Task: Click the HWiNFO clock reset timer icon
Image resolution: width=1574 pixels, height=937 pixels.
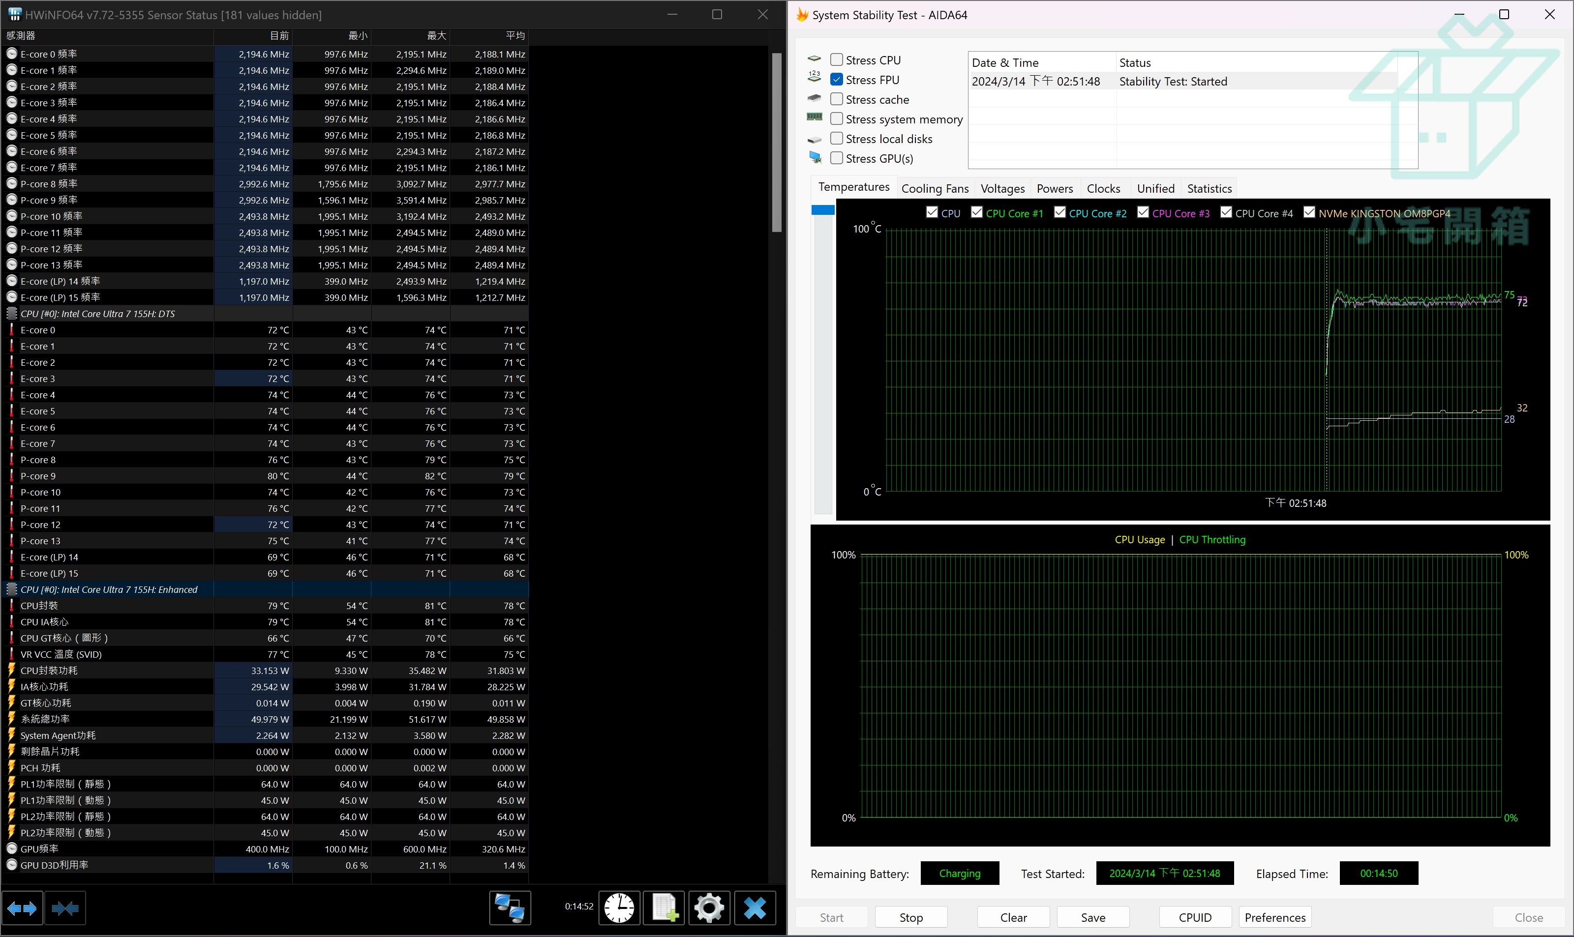Action: click(x=619, y=908)
